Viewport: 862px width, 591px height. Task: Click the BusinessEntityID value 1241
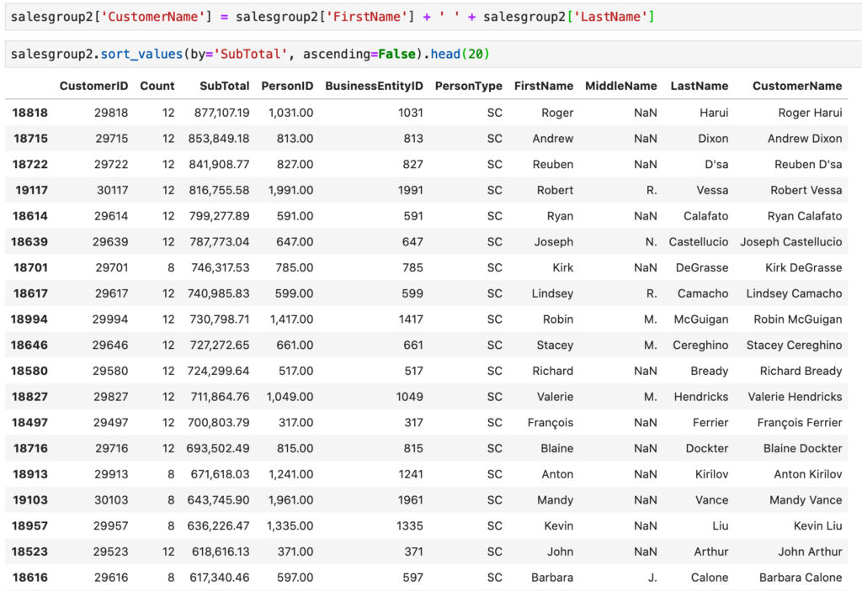coord(410,474)
